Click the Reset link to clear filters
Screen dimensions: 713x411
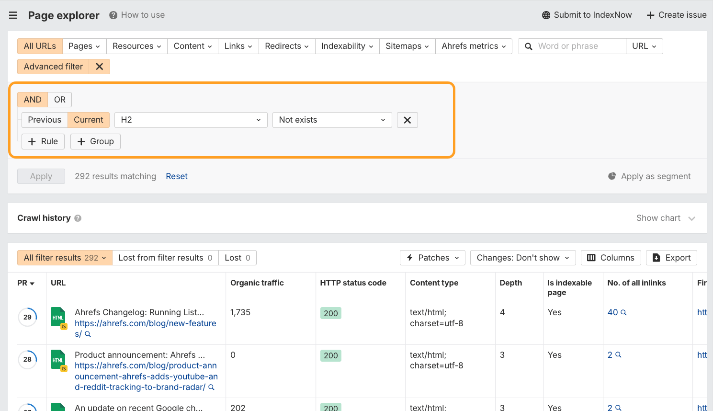tap(177, 176)
